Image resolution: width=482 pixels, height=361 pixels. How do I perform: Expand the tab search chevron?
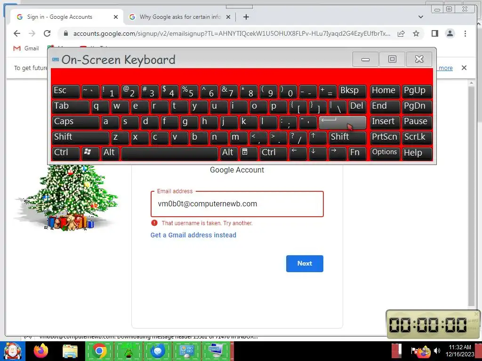tap(421, 17)
